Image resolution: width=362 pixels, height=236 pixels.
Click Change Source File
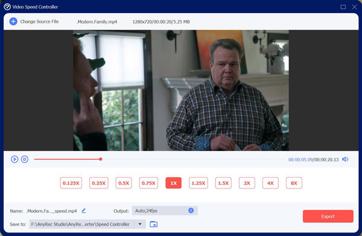click(x=39, y=22)
